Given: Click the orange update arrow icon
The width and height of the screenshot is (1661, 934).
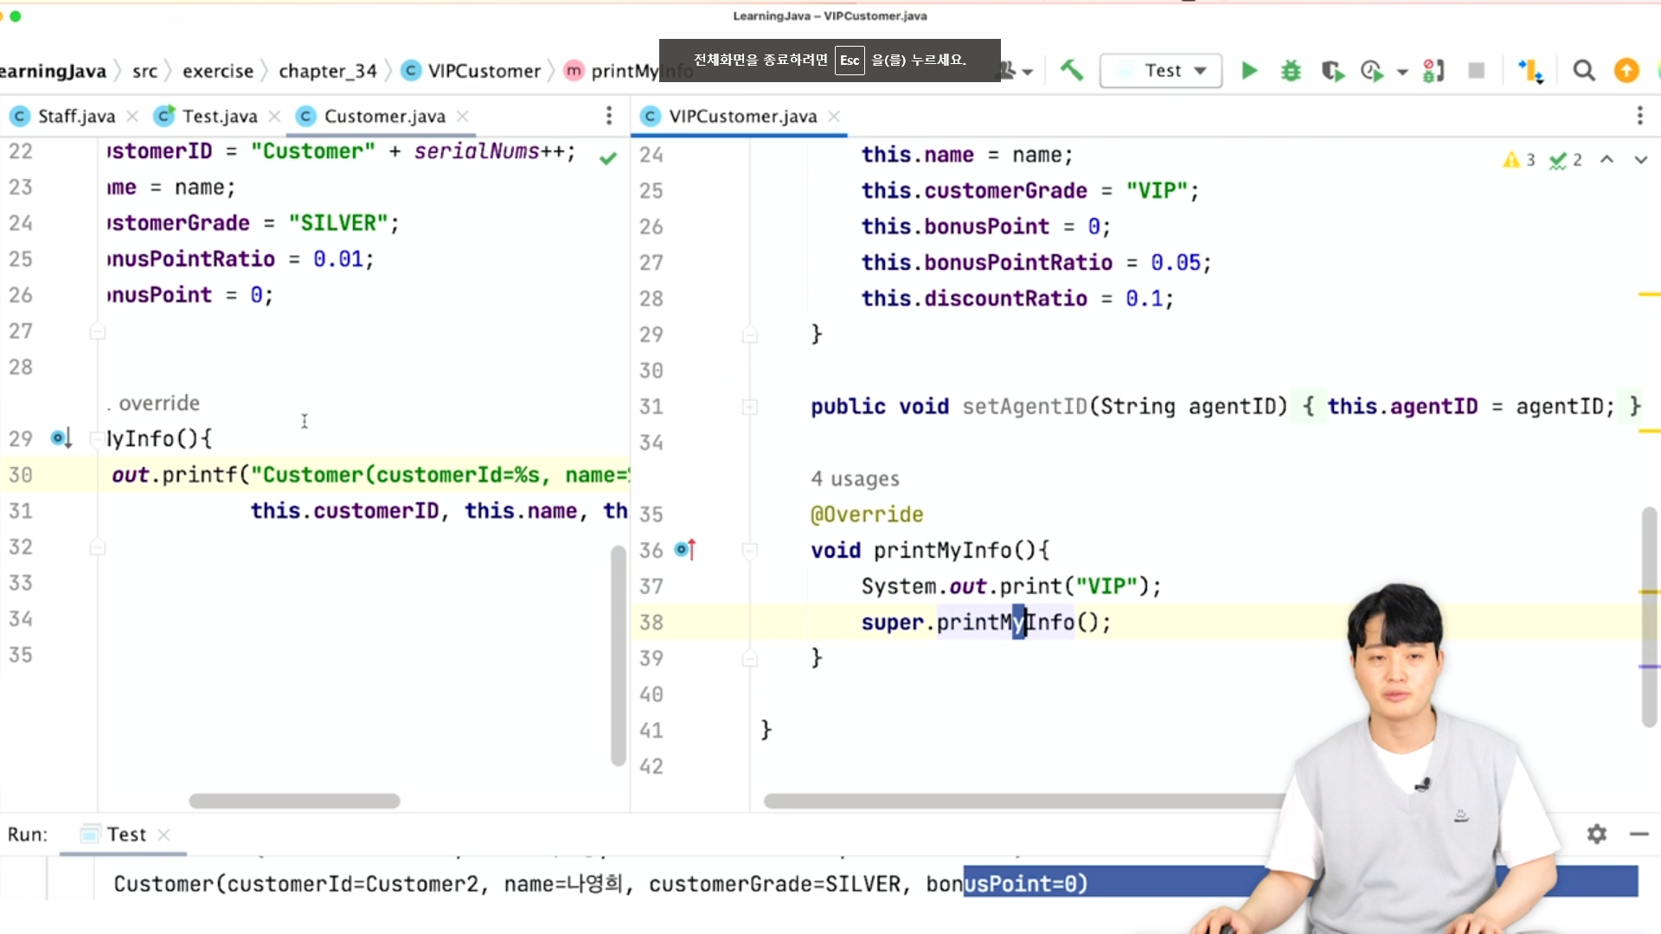Looking at the screenshot, I should pos(1626,70).
